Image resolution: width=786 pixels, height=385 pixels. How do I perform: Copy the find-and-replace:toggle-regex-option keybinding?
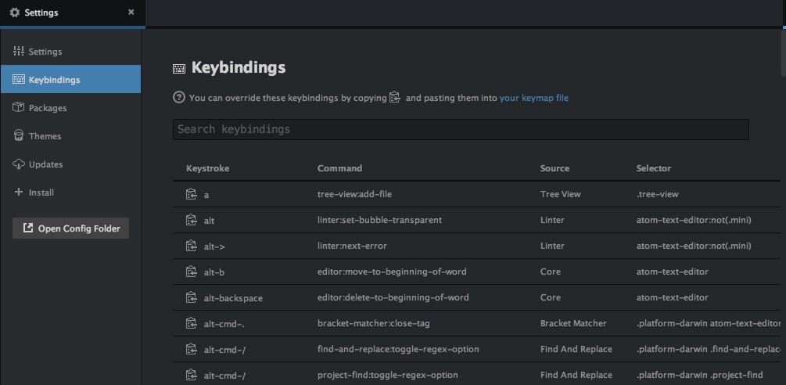(x=190, y=349)
